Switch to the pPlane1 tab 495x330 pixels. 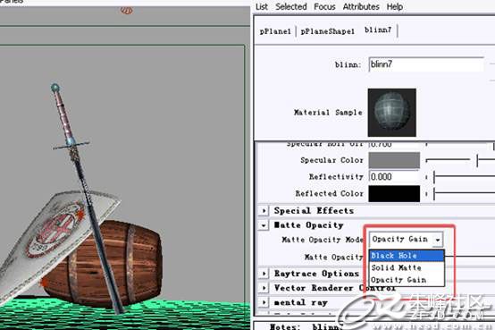point(275,31)
